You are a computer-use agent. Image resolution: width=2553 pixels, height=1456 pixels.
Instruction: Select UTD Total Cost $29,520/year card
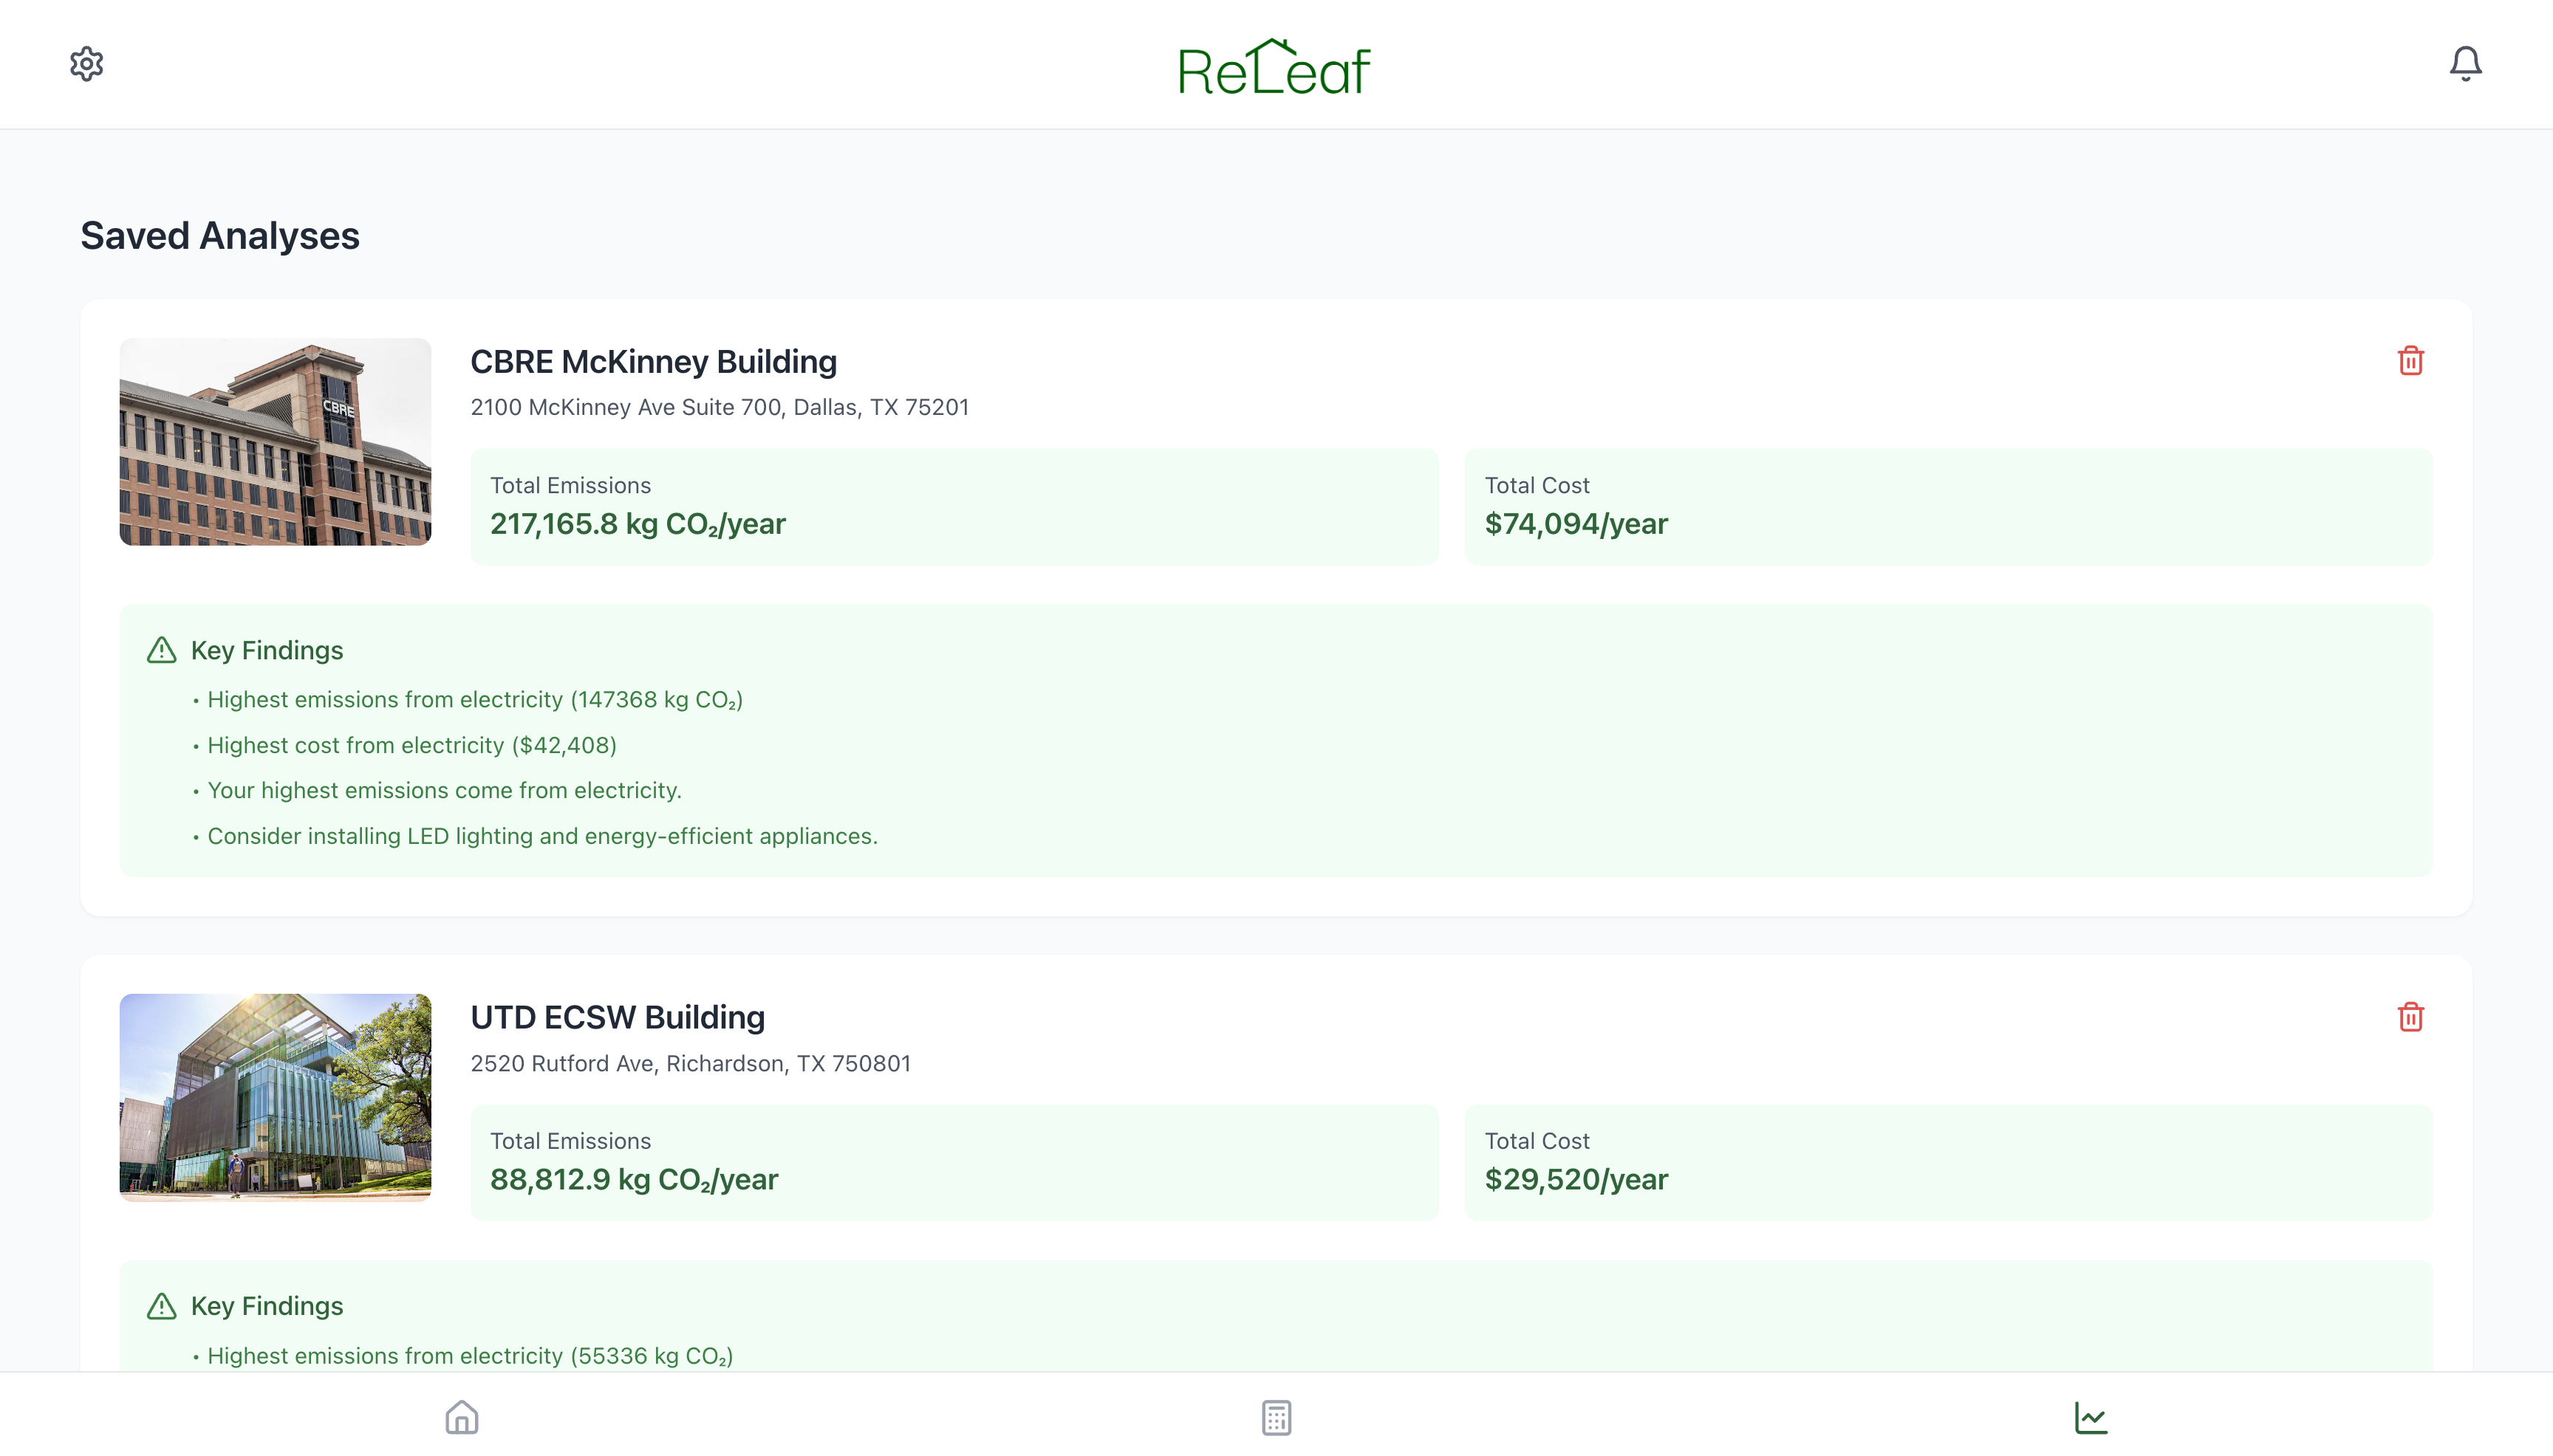[x=1948, y=1162]
